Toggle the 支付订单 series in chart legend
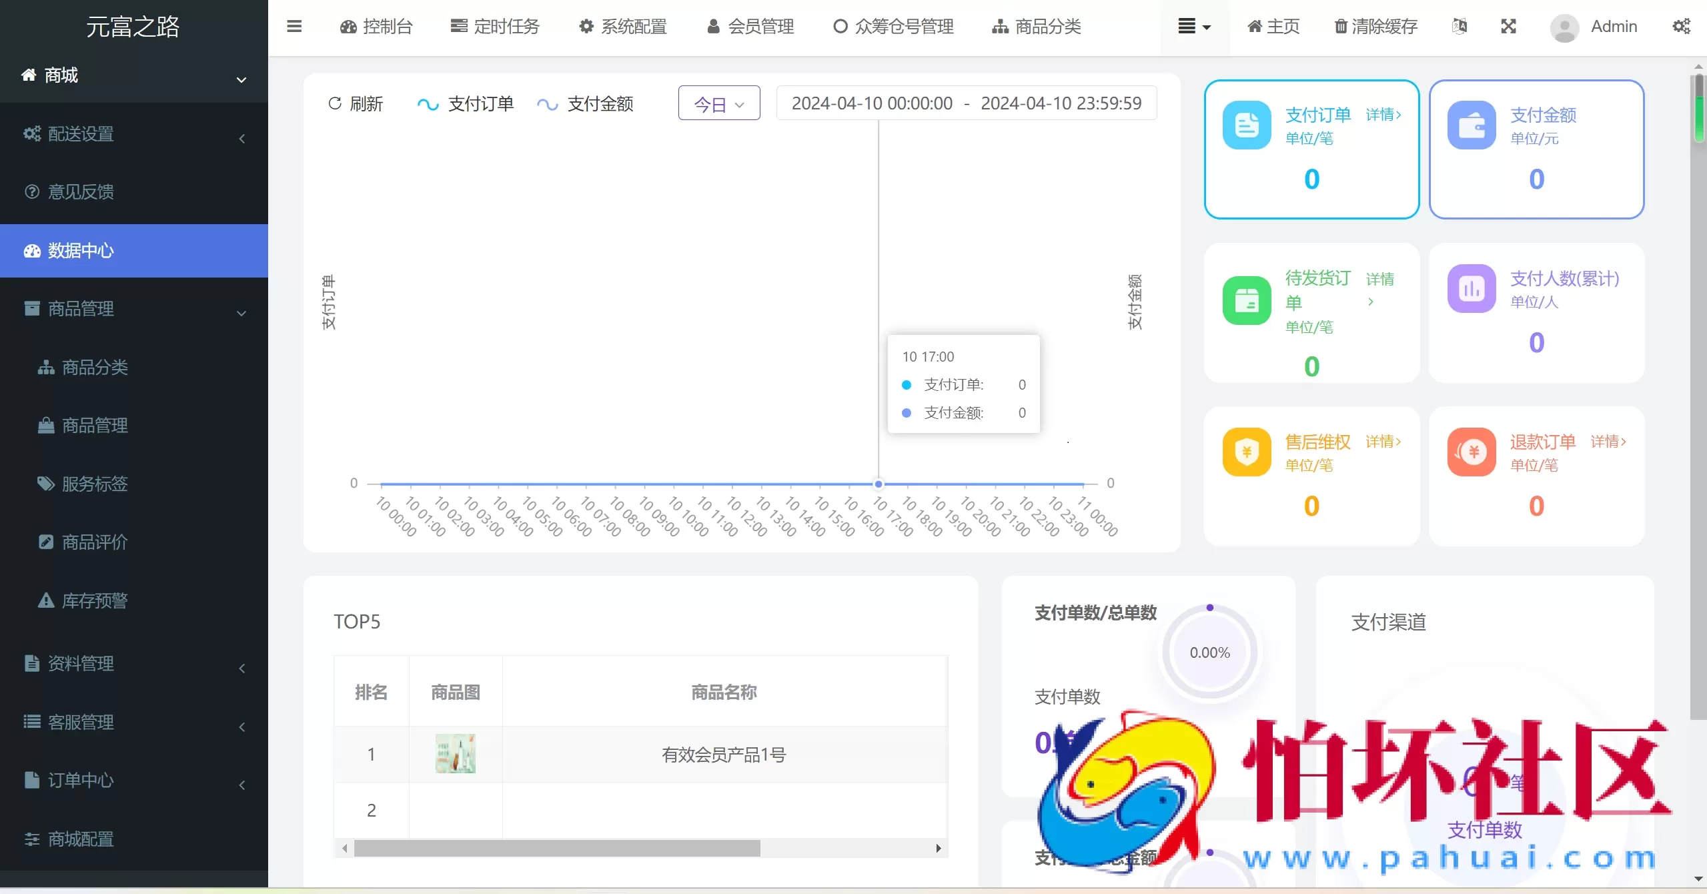1707x894 pixels. [x=466, y=103]
